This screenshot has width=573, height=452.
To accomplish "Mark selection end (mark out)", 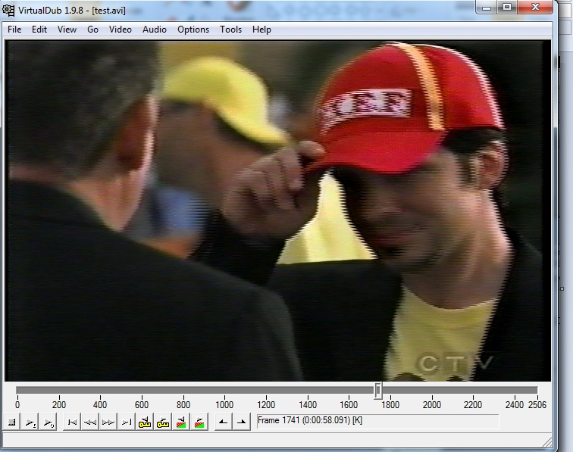I will coord(242,422).
